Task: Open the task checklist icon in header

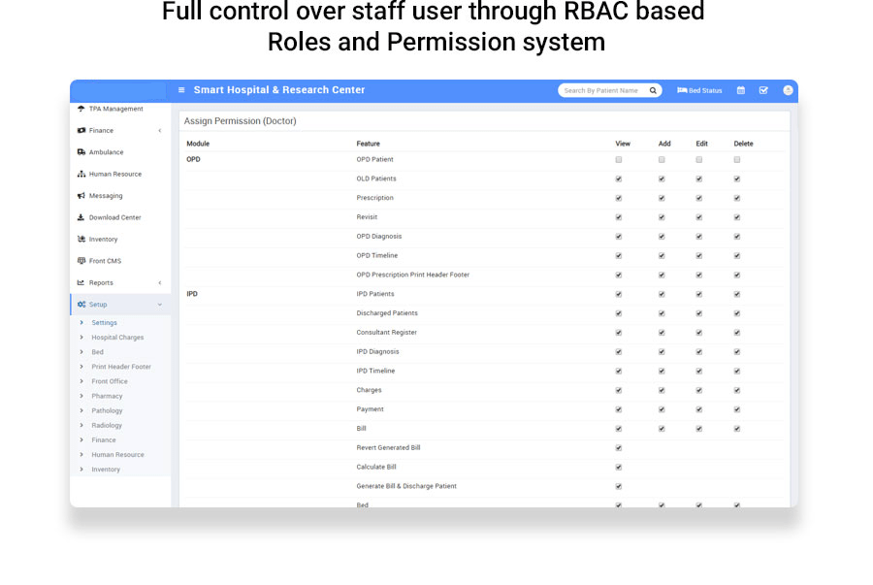Action: coord(763,90)
